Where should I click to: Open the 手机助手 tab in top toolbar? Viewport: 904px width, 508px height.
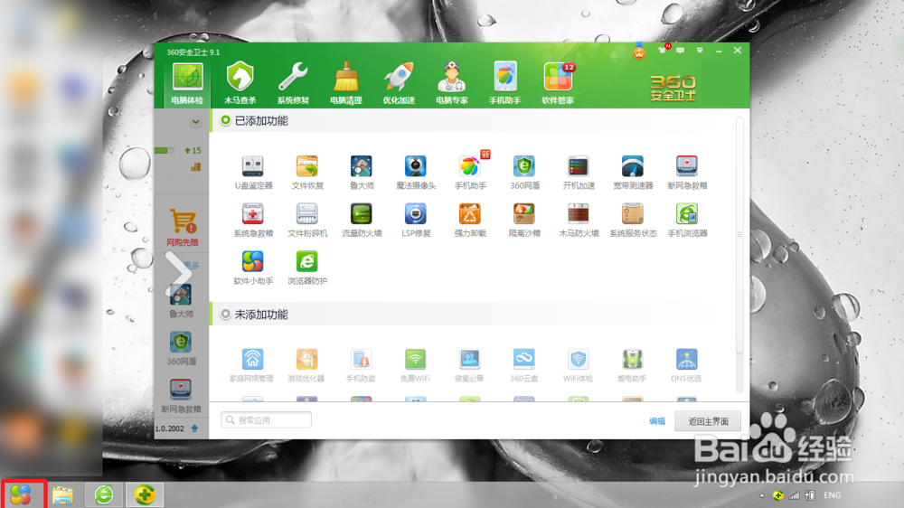click(x=505, y=83)
